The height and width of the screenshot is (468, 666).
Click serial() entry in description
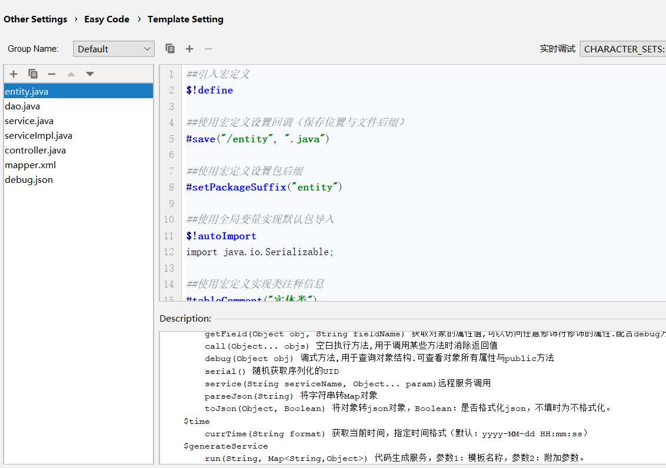coord(272,371)
